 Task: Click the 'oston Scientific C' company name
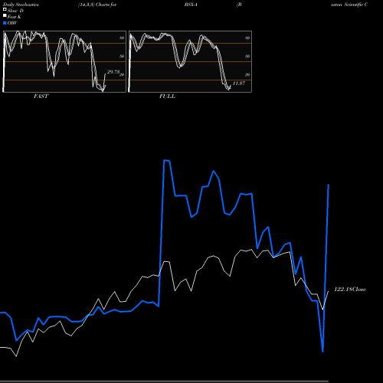349,5
